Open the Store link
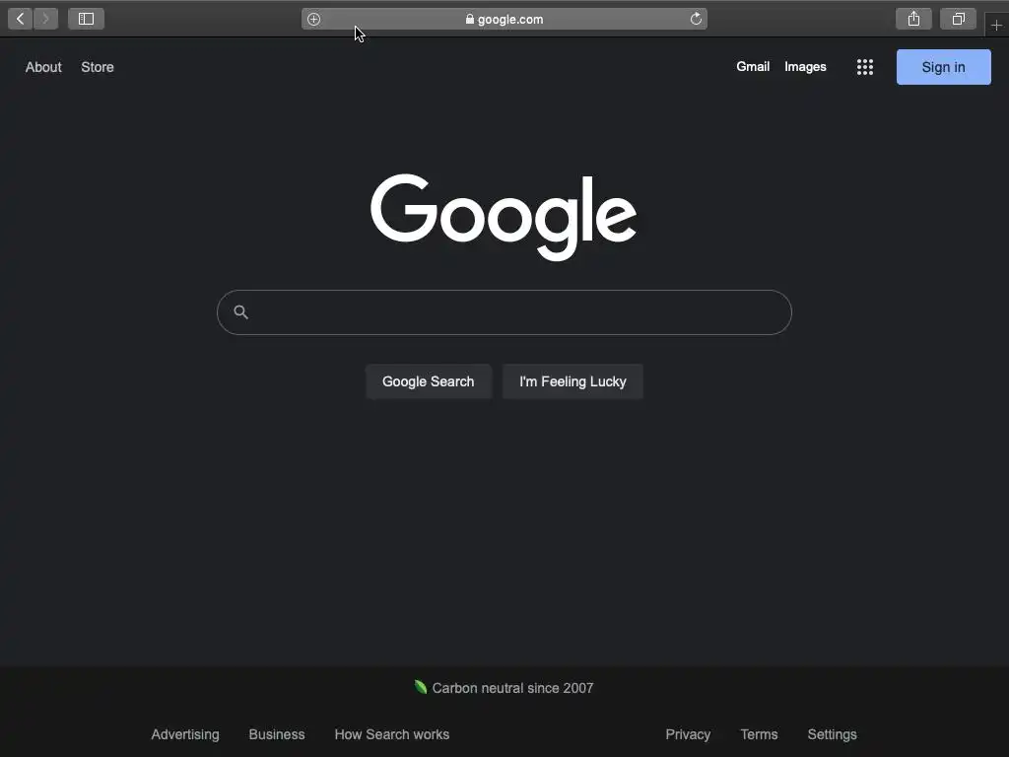Viewport: 1009px width, 757px height. 98,67
